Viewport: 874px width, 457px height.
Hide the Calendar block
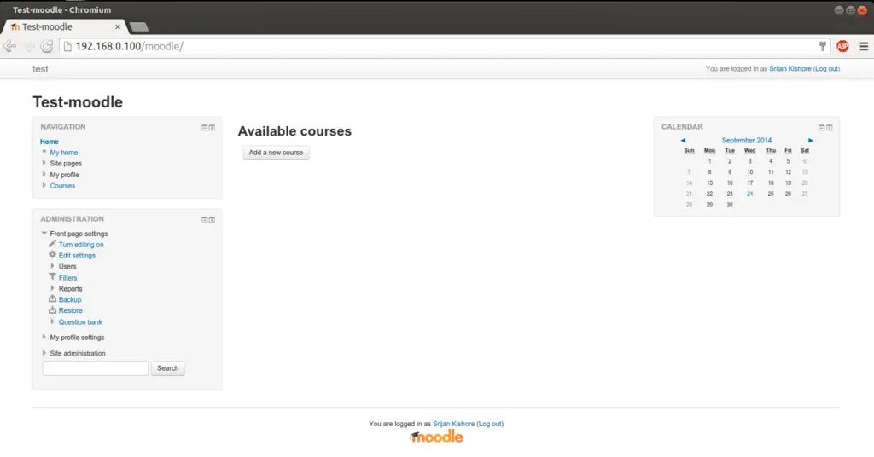pos(822,128)
